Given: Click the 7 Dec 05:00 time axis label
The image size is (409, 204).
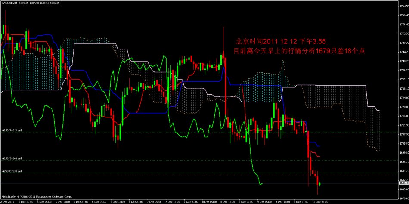Looking at the screenshot, I should (x=155, y=201).
